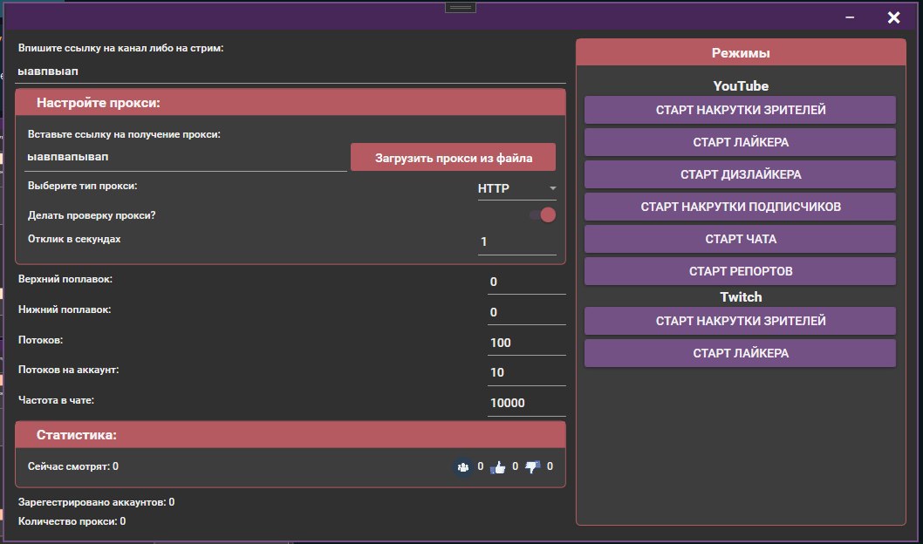Click the Потоков на аккаунт field
This screenshot has height=544, width=923.
pos(526,373)
